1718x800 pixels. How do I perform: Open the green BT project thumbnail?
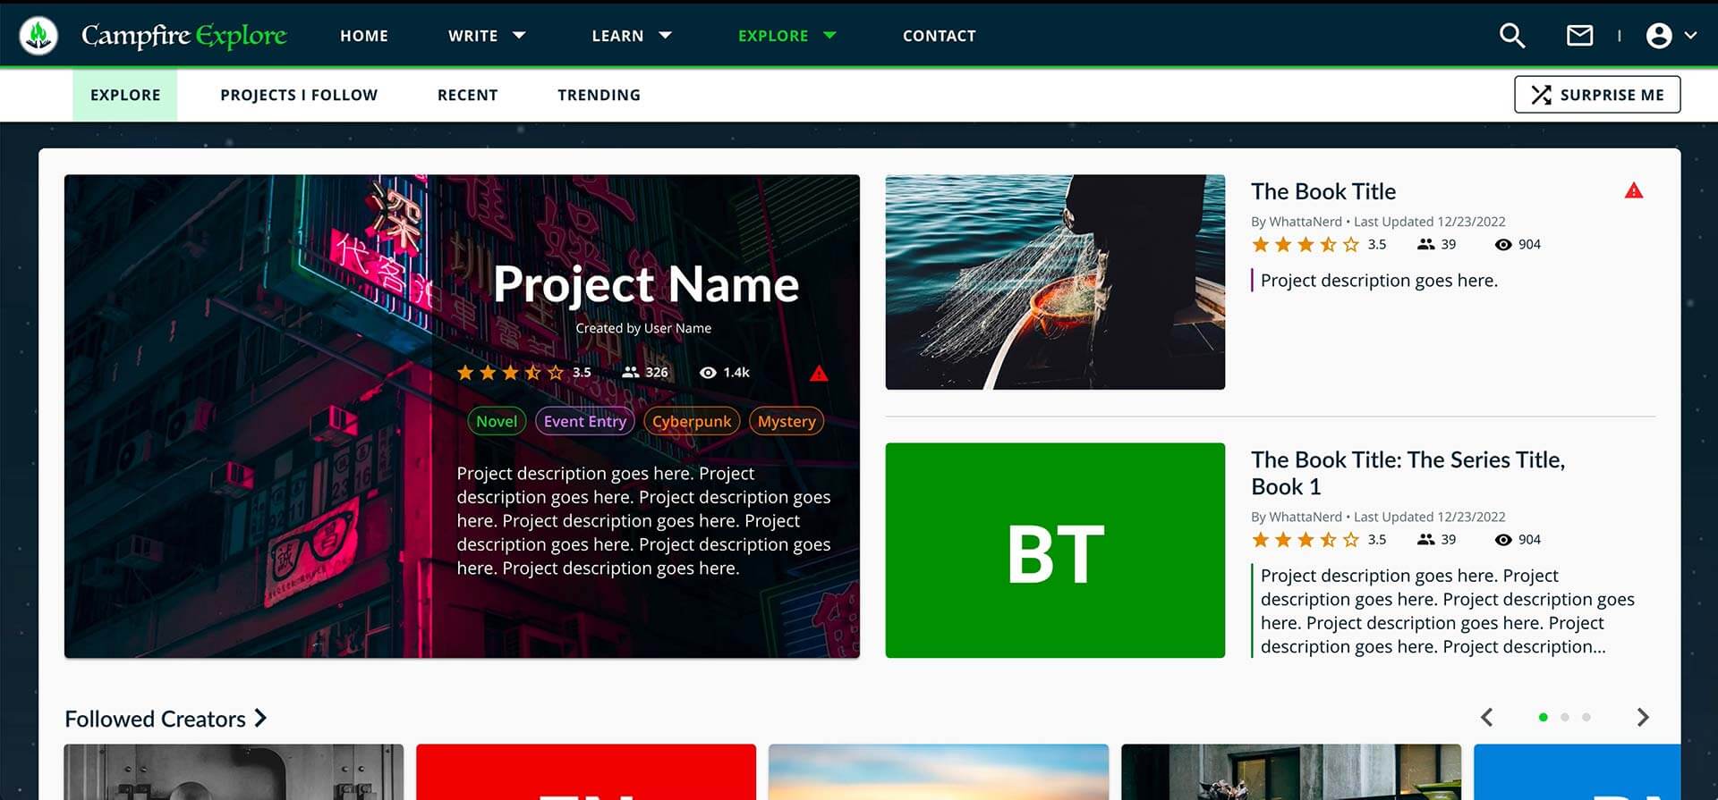point(1054,551)
